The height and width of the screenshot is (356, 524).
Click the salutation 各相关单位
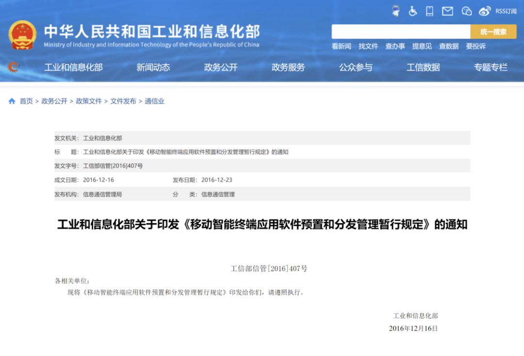click(72, 281)
